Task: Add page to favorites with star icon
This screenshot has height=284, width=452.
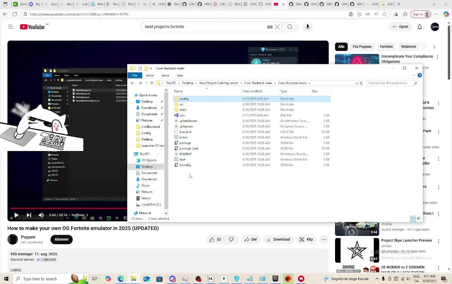Action: (x=384, y=14)
